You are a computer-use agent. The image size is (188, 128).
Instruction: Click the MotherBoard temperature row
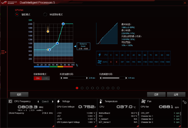(118, 113)
